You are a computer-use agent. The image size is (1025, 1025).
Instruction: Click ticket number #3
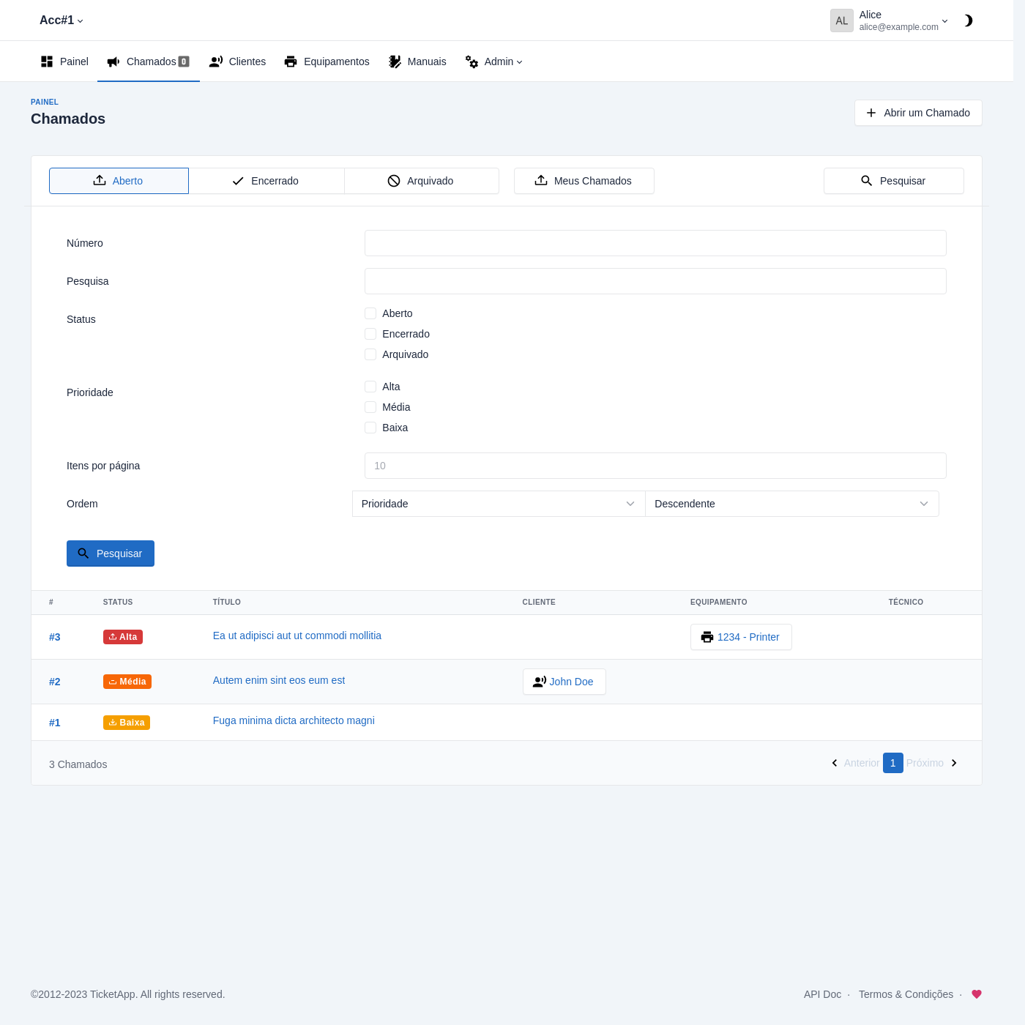pos(55,637)
